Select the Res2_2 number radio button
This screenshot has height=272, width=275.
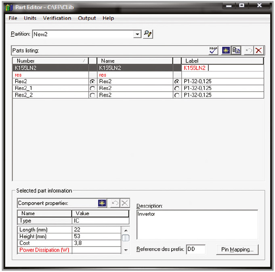92,95
